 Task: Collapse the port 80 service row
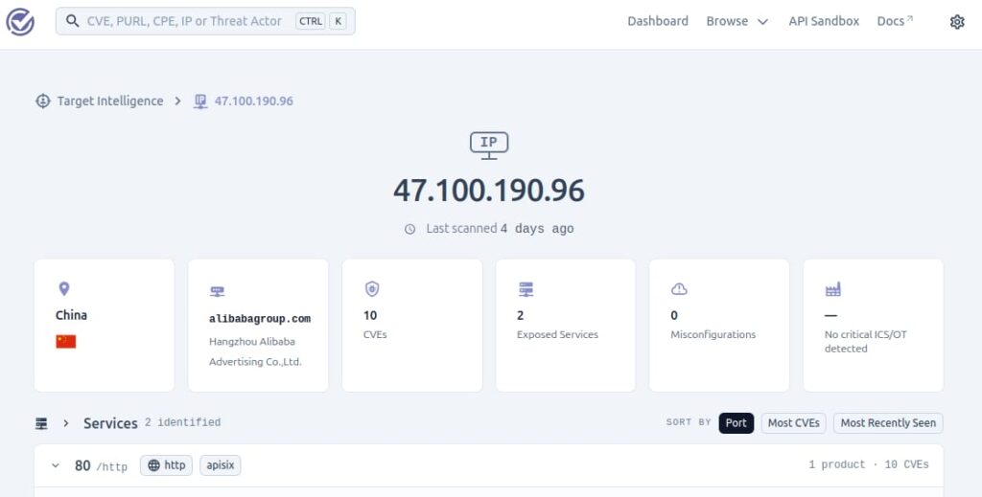(x=55, y=465)
